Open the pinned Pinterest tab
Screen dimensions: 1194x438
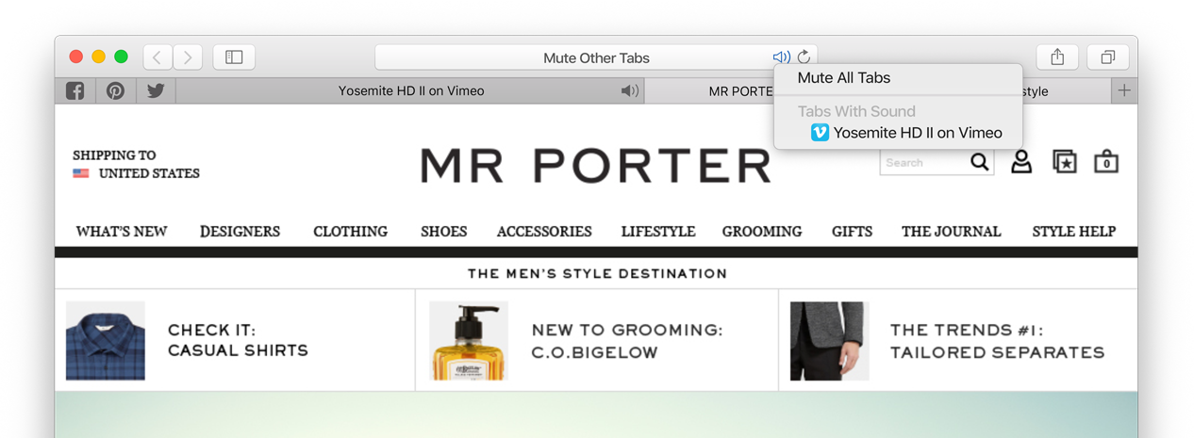coord(115,91)
